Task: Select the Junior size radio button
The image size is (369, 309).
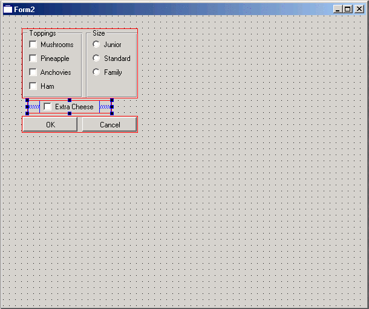Action: point(96,45)
